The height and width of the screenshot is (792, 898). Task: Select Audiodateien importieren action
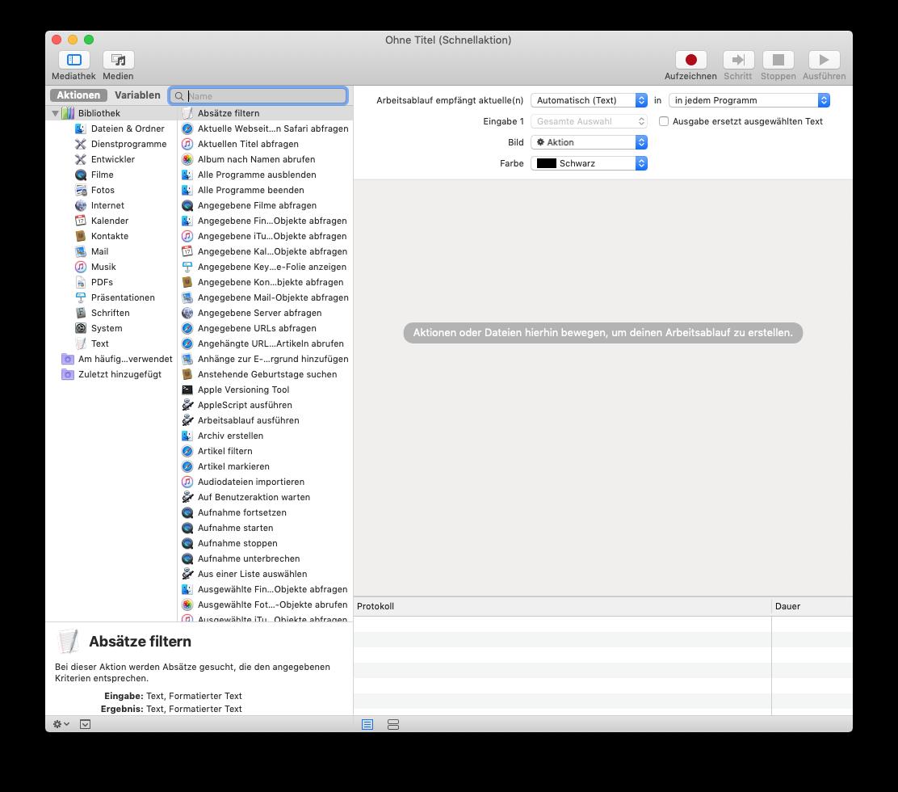[265, 482]
